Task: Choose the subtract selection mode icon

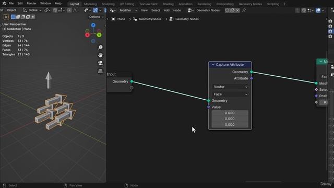Action: coord(23,17)
